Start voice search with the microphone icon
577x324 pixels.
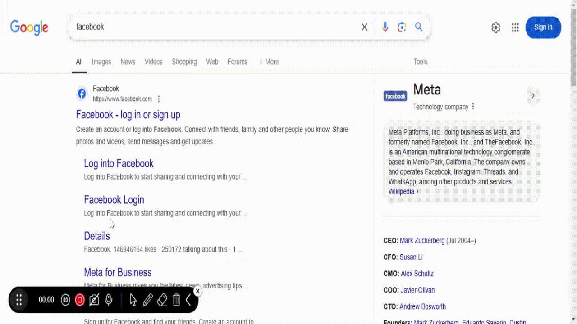[385, 27]
